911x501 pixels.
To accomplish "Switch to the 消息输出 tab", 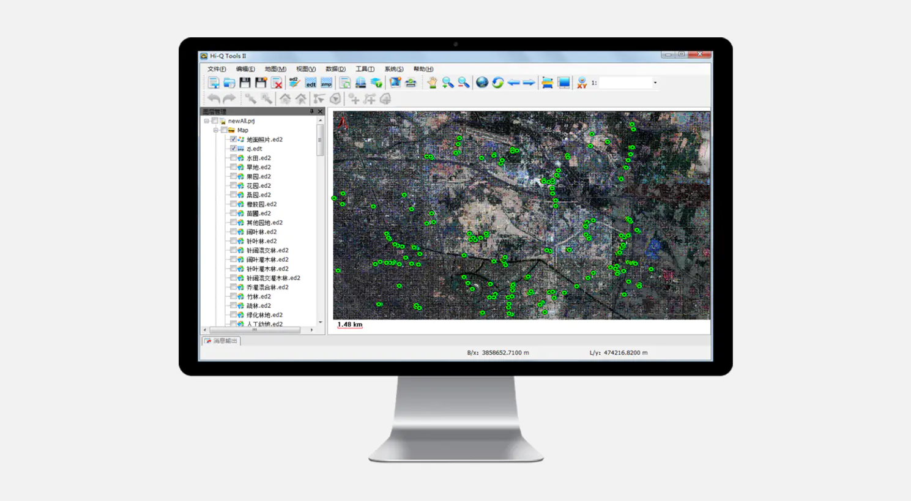I will [221, 341].
